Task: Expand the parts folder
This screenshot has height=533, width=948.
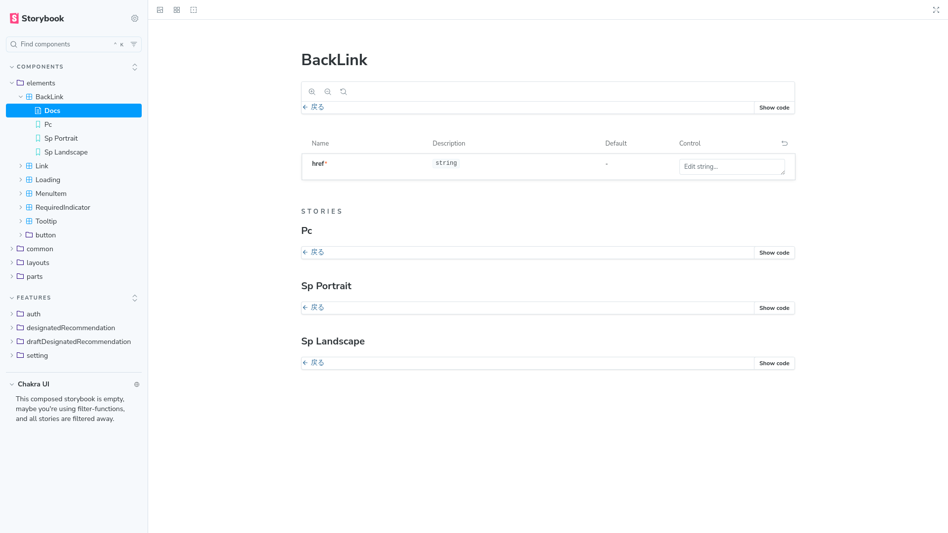Action: point(74,276)
